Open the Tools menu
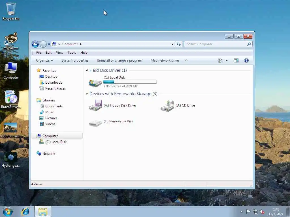Viewport: 290px width, 217px height. pyautogui.click(x=72, y=53)
